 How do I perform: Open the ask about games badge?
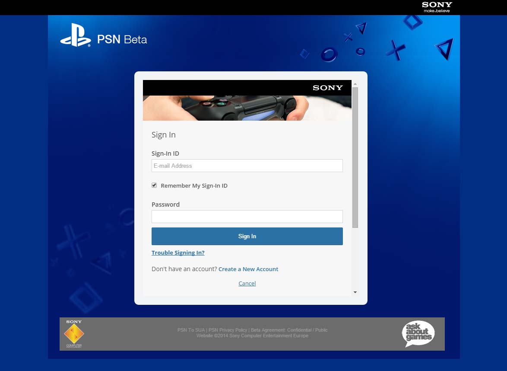tap(418, 333)
